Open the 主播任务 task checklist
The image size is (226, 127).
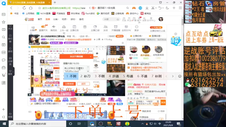[x=74, y=28]
